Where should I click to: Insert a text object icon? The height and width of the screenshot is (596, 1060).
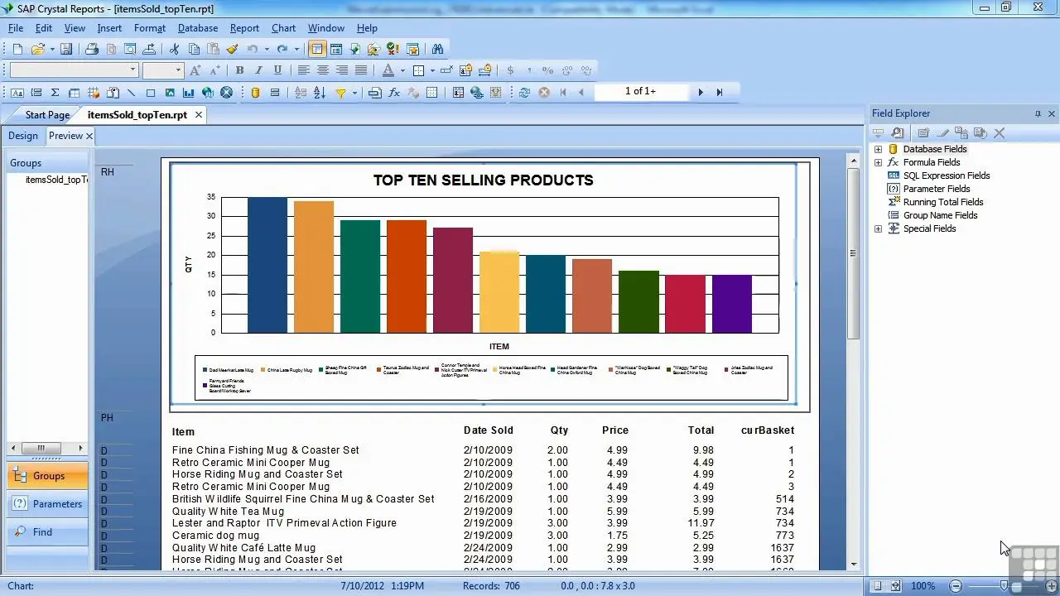[17, 93]
